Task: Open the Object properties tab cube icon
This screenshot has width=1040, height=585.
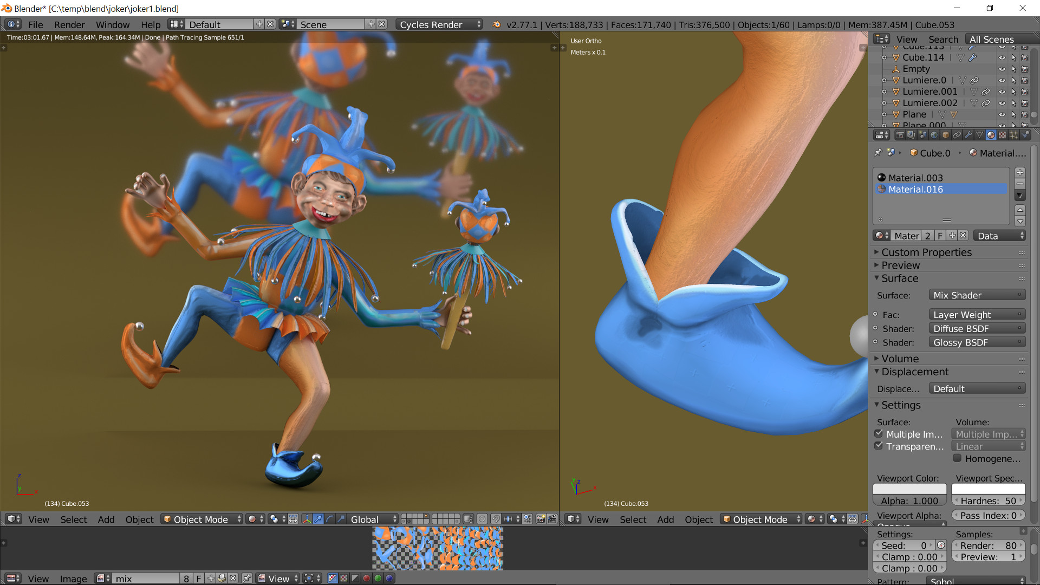Action: click(946, 135)
